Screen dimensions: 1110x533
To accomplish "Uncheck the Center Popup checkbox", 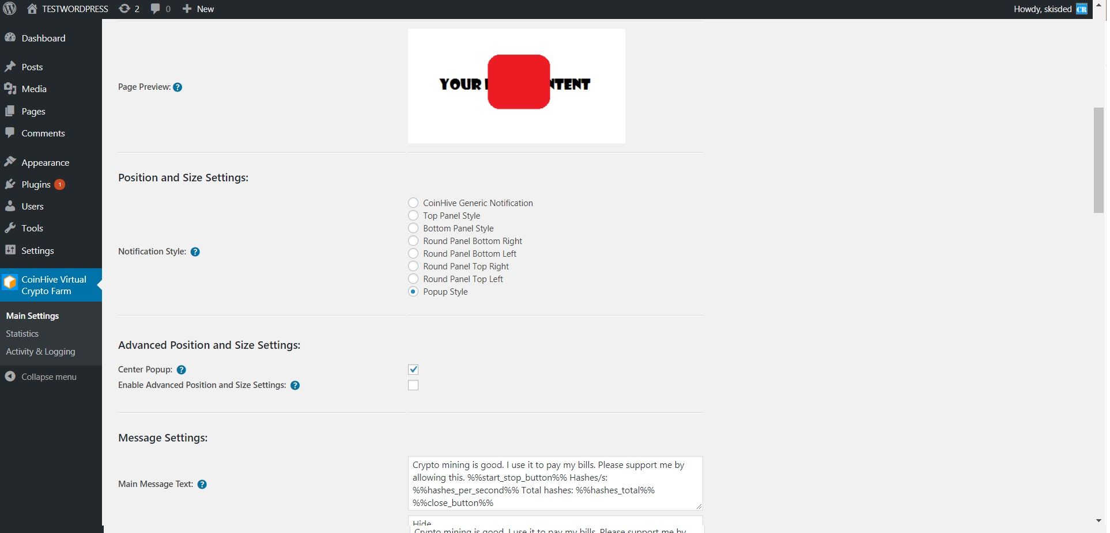I will [413, 370].
